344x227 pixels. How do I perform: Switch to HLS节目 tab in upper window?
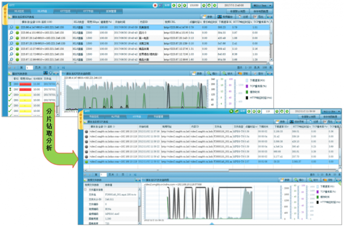42,11
